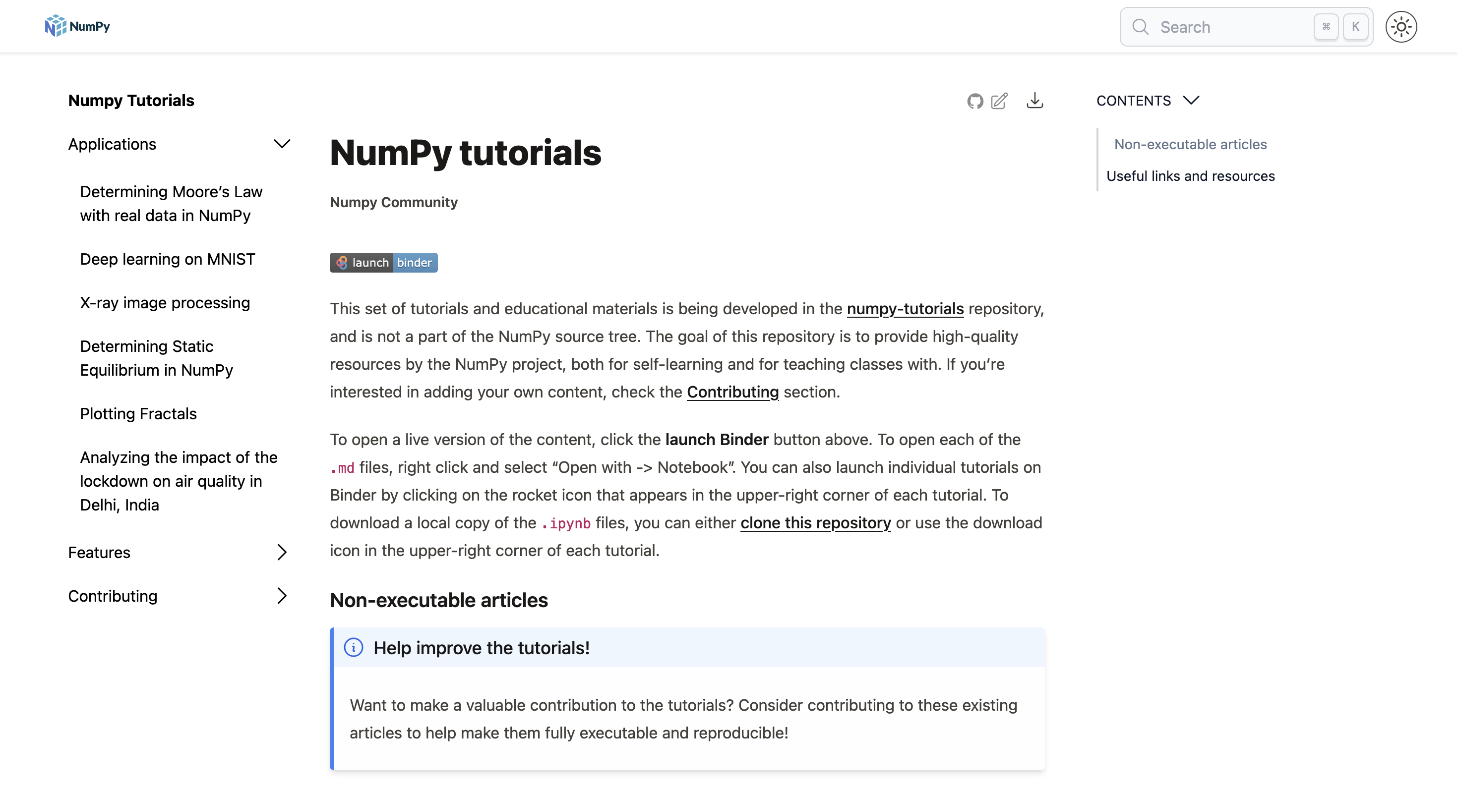Select Non-executable articles in Contents
This screenshot has width=1457, height=791.
click(x=1190, y=144)
